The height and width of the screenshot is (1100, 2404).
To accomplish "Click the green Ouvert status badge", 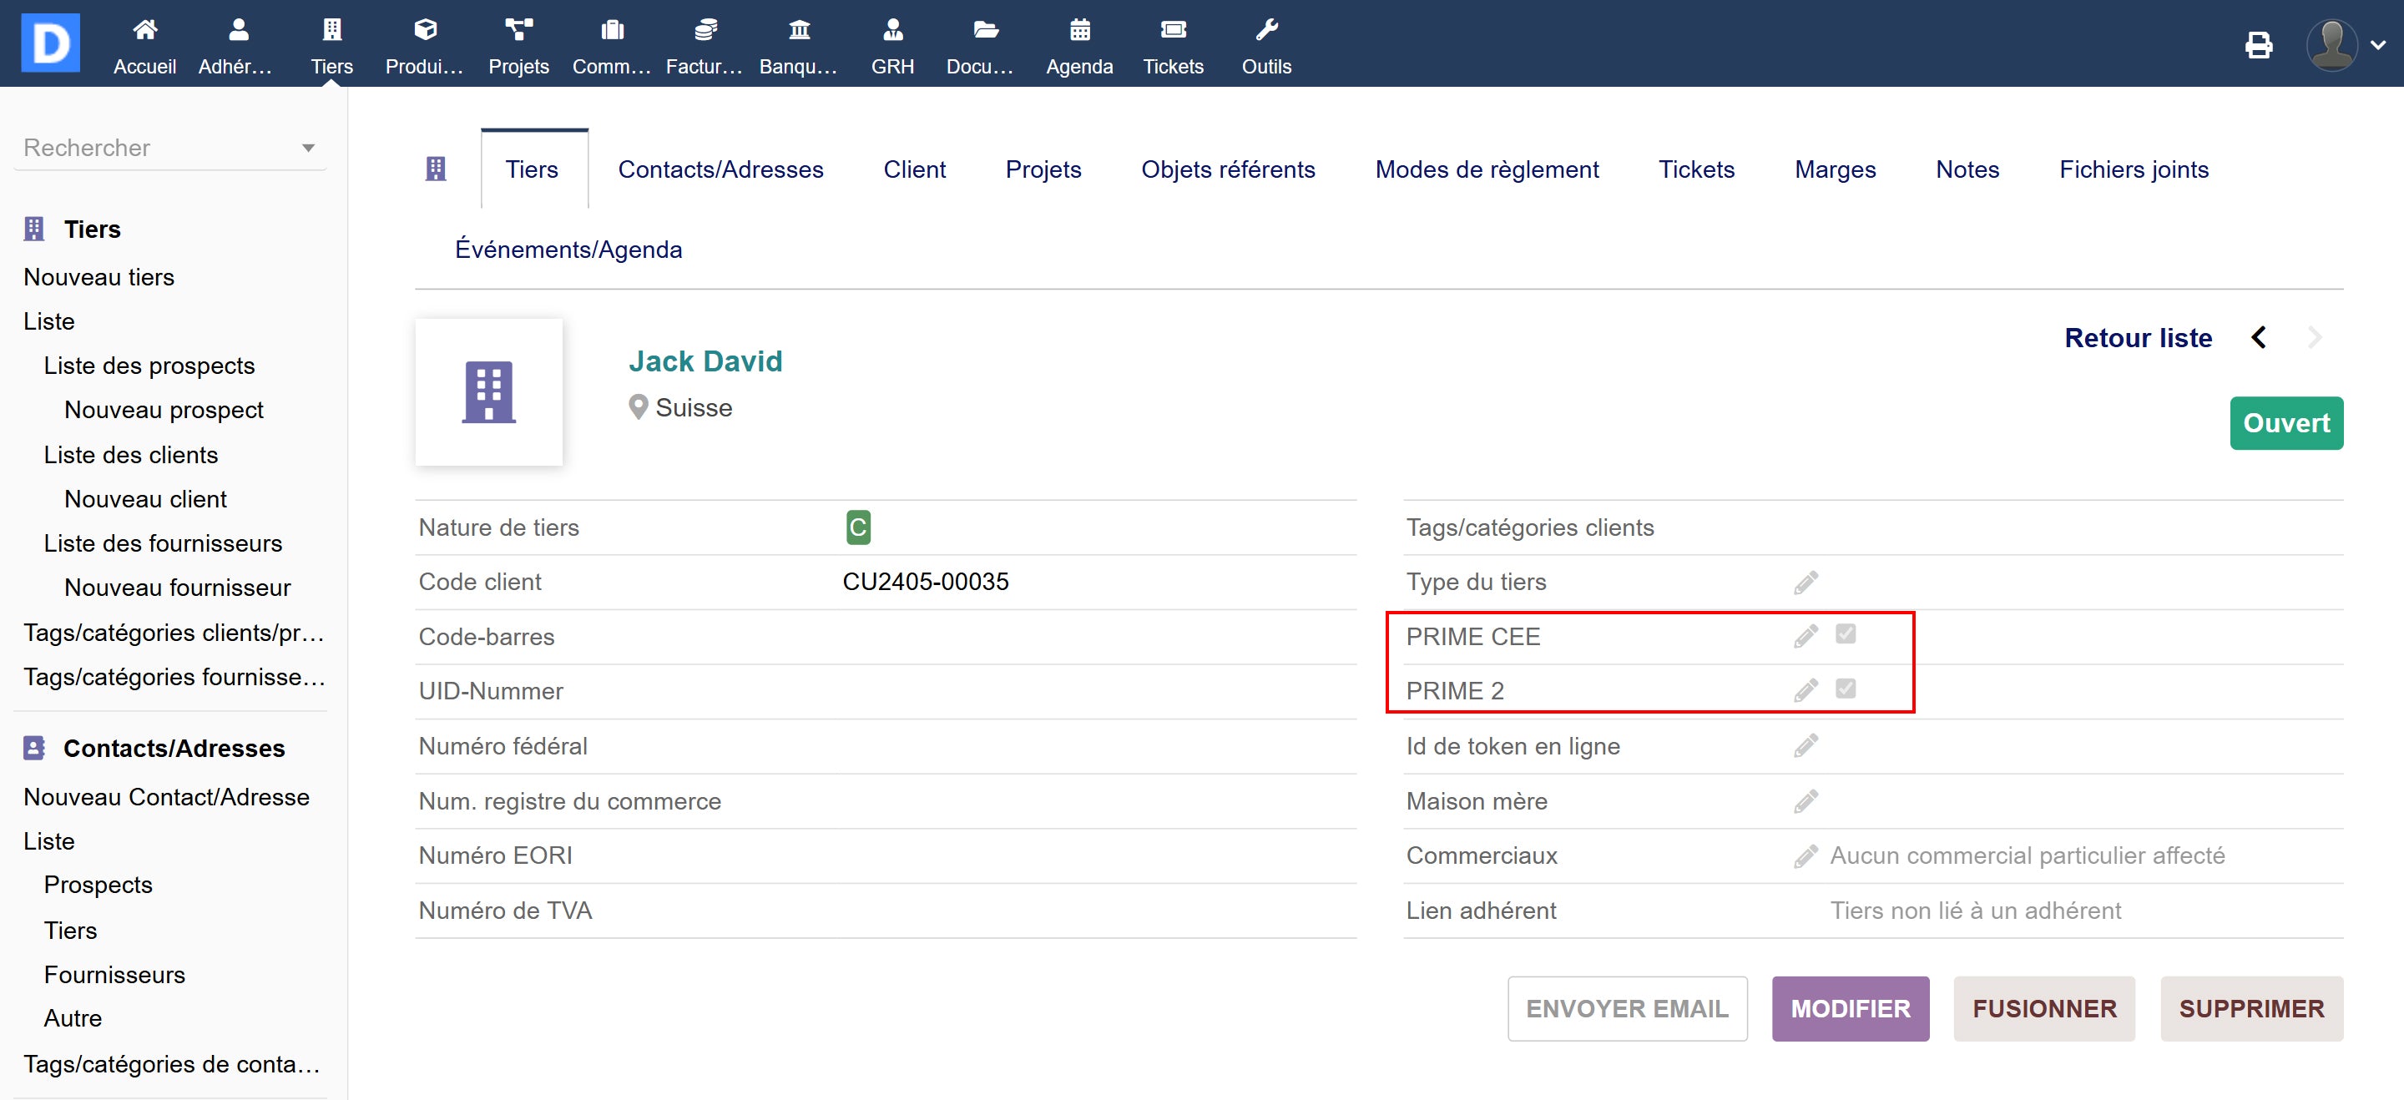I will pos(2285,424).
